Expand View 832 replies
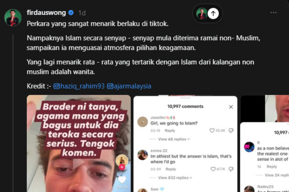289x192 pixels. tap(175, 178)
